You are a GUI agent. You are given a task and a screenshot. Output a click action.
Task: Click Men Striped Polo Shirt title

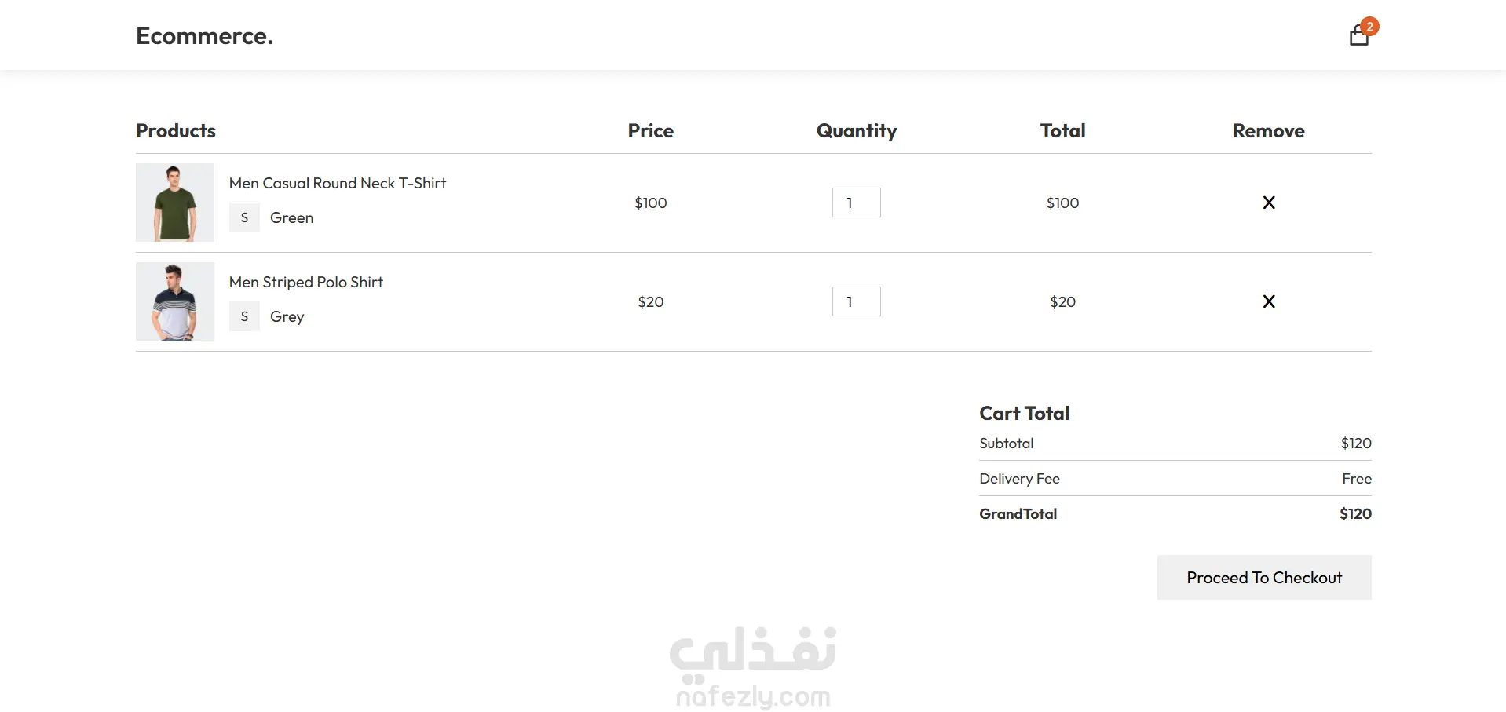[x=306, y=282]
